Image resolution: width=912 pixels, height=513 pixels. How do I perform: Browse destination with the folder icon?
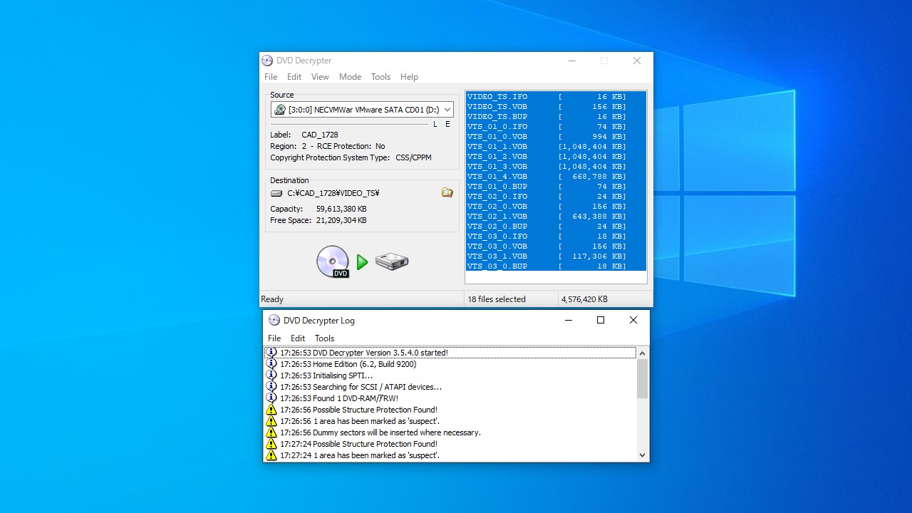[x=447, y=192]
